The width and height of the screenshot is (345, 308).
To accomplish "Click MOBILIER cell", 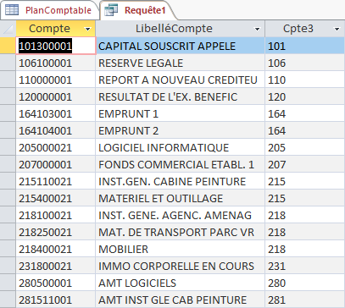I will point(181,249).
